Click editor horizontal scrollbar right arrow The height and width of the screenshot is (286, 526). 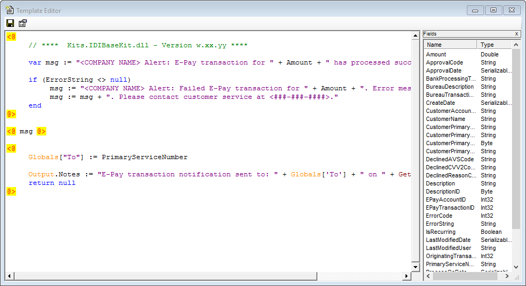tap(407, 276)
